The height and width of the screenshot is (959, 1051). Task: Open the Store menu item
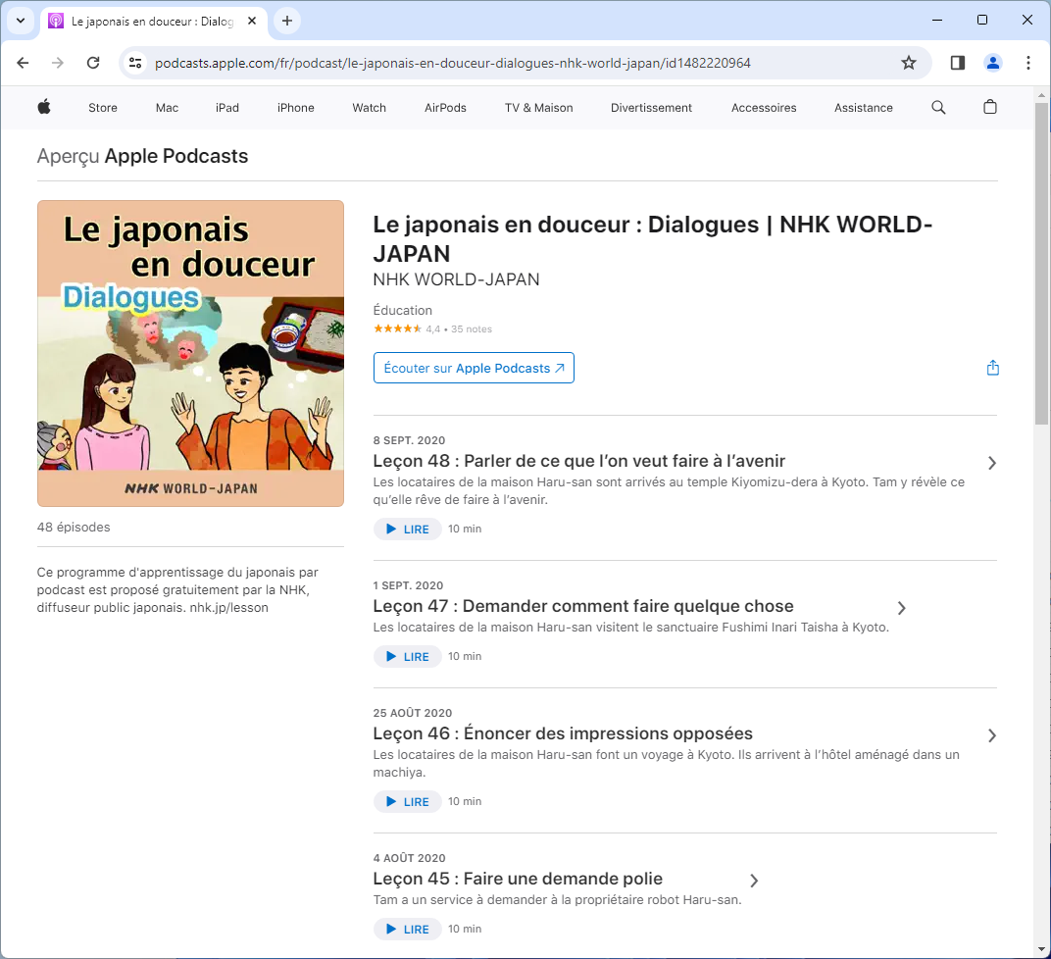click(103, 108)
